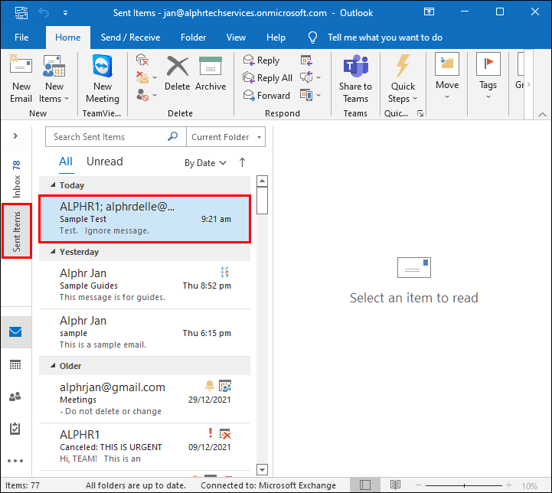Viewport: 552px width, 493px height.
Task: Click Tell me what you want to do
Action: 385,38
